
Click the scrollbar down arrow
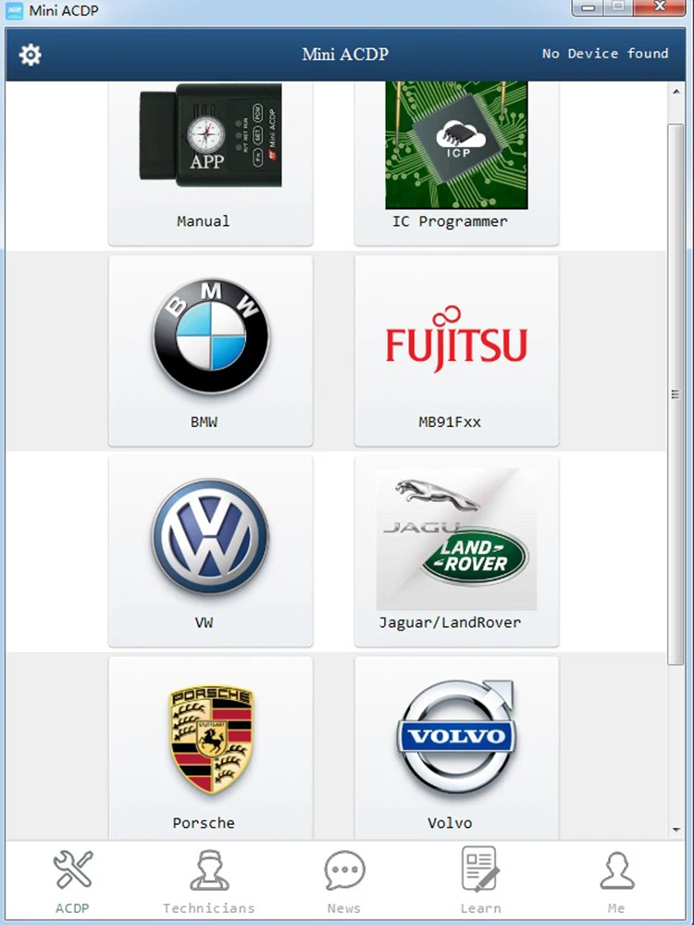pos(675,830)
